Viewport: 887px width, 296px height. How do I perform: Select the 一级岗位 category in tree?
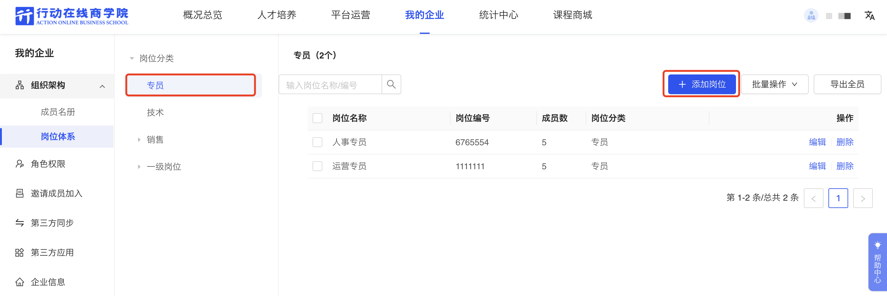[164, 167]
